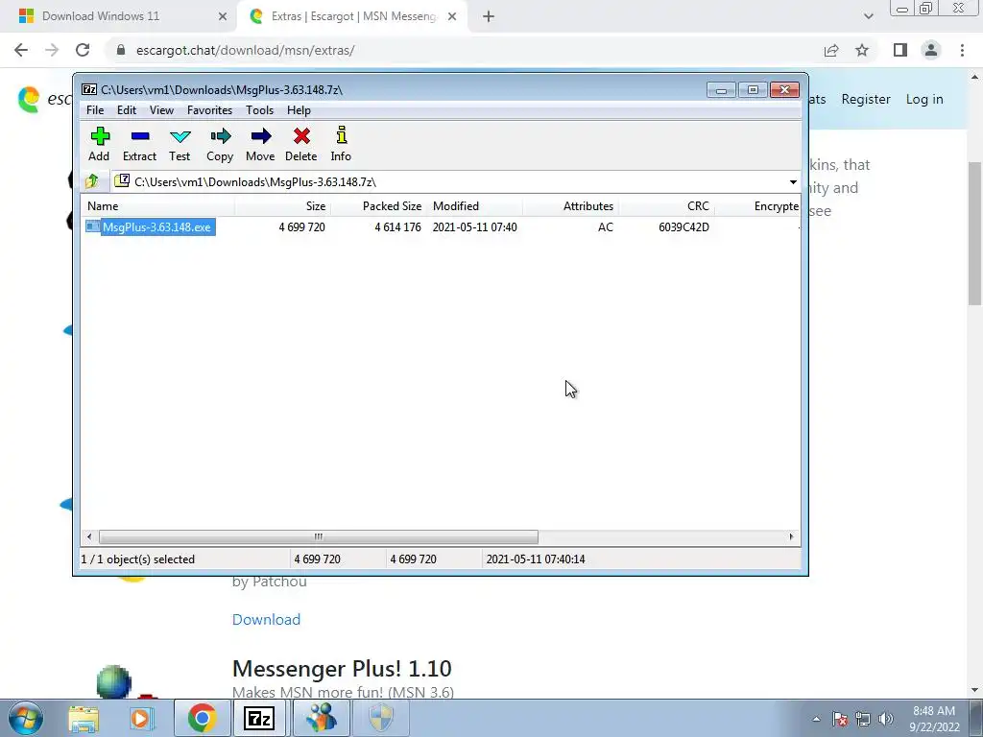Run the Test archive tool
The image size is (983, 737).
tap(180, 144)
